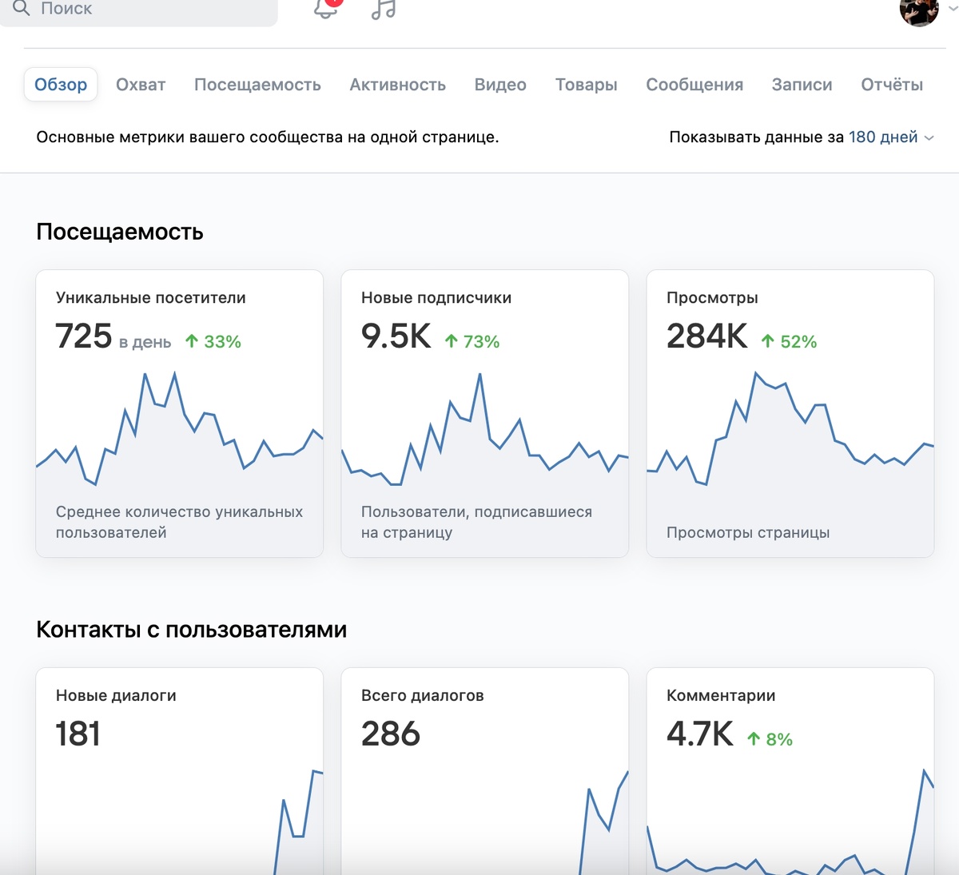Screen dimensions: 959x875
Task: Click the Просмотры страницы caption
Action: click(x=748, y=533)
